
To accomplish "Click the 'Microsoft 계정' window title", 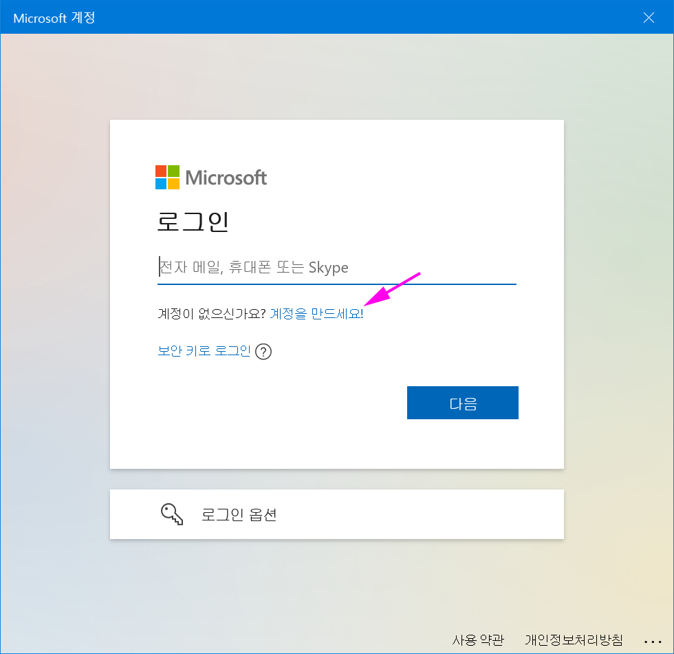I will pos(54,18).
